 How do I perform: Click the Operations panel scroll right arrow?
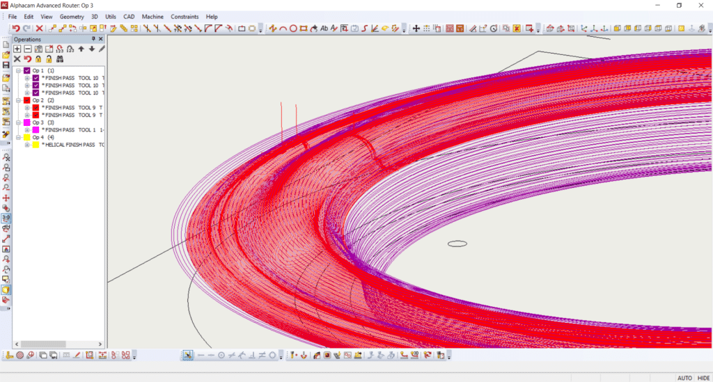pyautogui.click(x=100, y=344)
